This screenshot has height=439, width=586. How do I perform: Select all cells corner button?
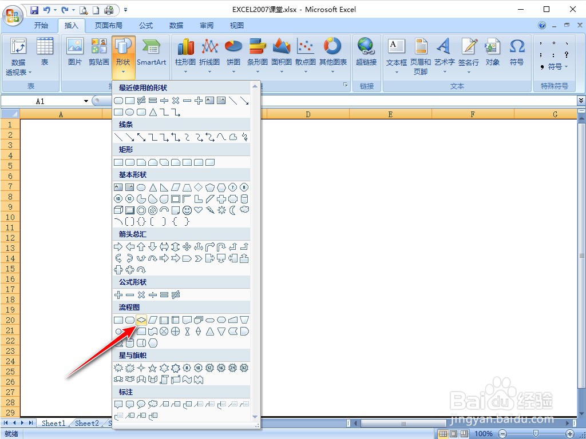pos(10,114)
